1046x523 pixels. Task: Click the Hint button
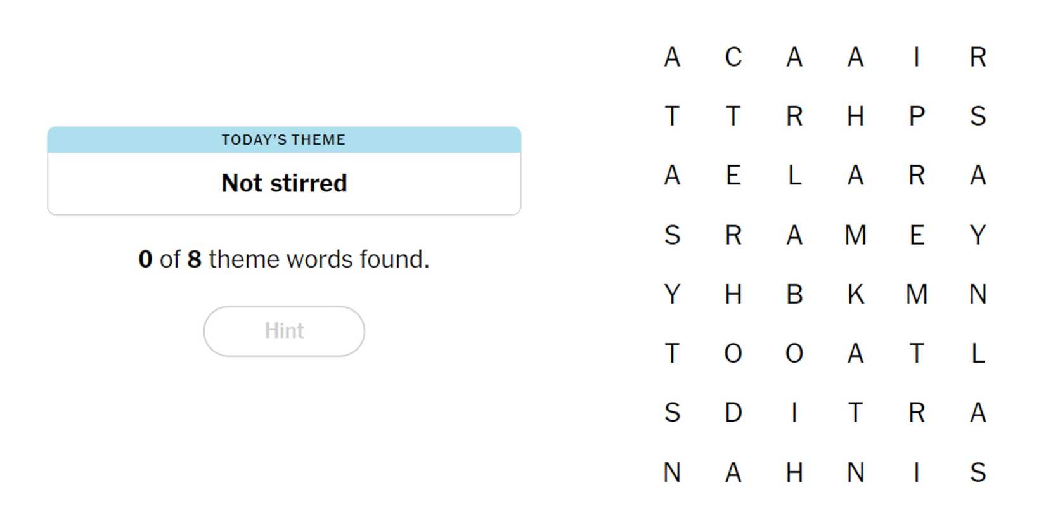tap(284, 331)
